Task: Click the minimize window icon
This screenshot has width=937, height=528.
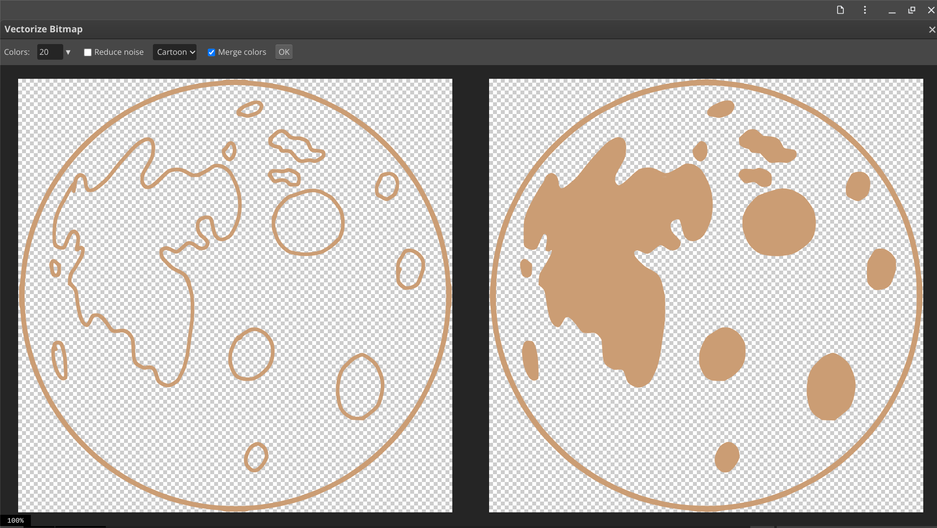Action: [x=891, y=10]
